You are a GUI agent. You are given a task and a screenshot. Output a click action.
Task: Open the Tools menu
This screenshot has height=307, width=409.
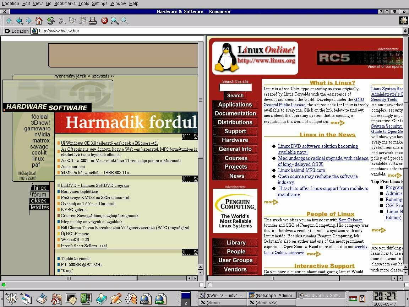point(83,4)
